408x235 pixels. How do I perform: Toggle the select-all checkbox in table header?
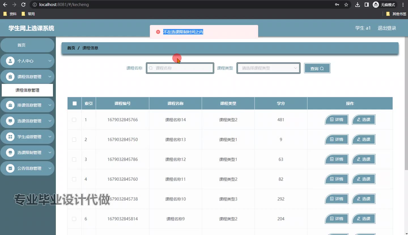click(x=75, y=103)
